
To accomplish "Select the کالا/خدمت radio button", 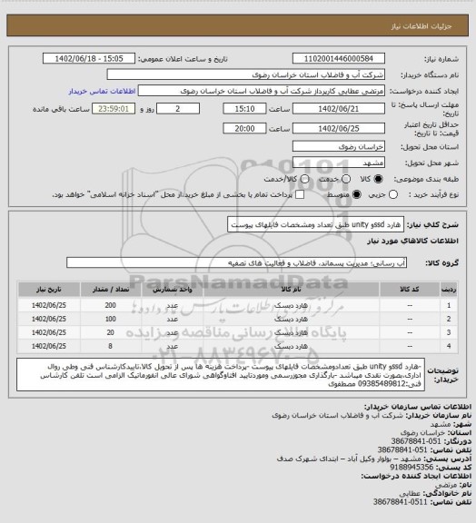I will pyautogui.click(x=304, y=179).
